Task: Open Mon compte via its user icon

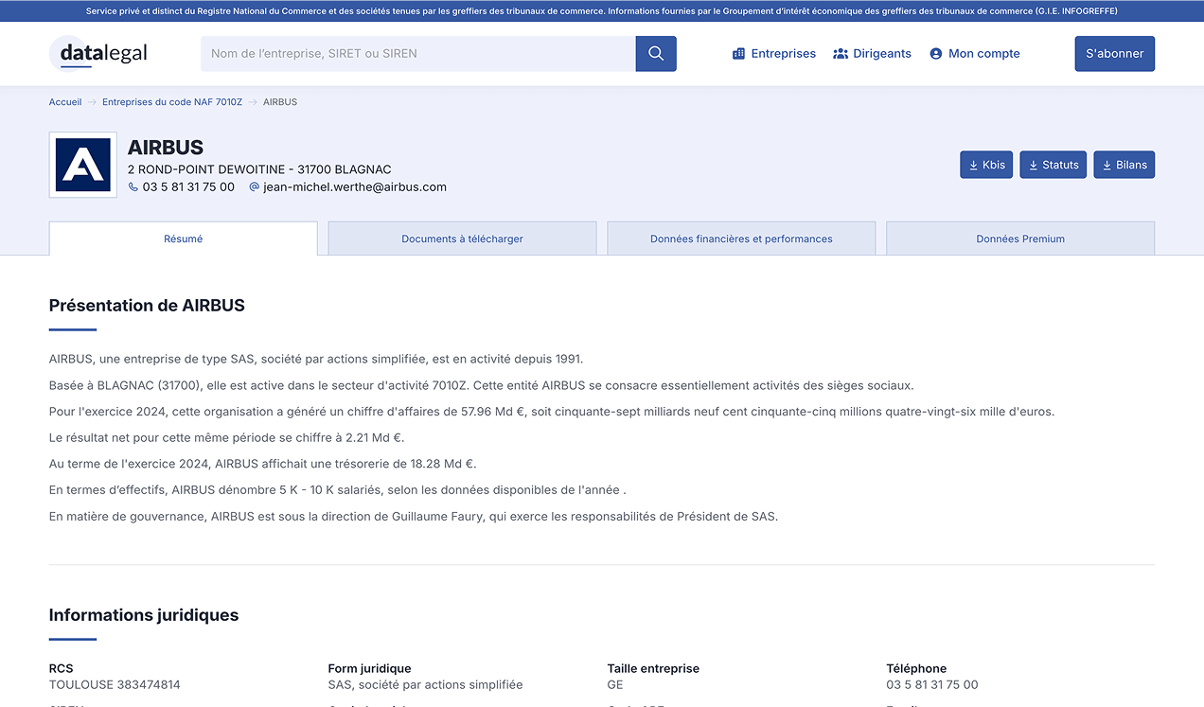Action: click(936, 53)
